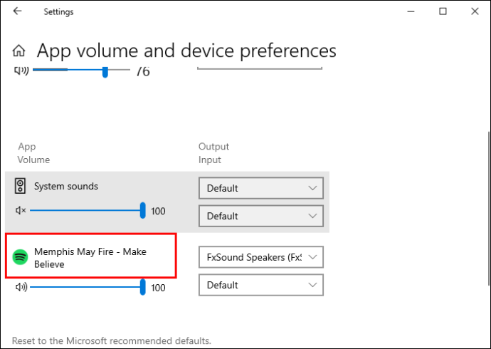Screen dimensions: 491x349
Task: Click the master volume slider handle
Action: click(x=105, y=72)
